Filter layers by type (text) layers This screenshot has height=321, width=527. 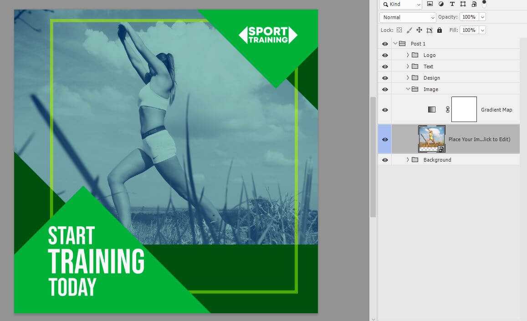pyautogui.click(x=452, y=4)
